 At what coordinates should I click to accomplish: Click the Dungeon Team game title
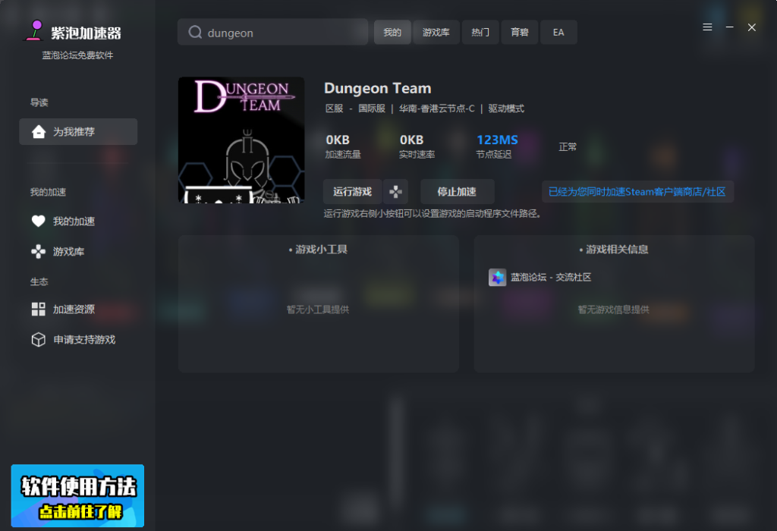tap(378, 88)
